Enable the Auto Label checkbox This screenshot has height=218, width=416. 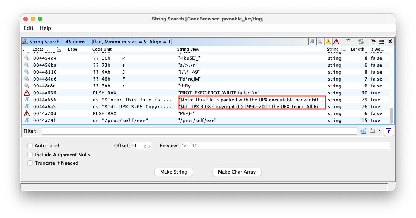tap(30, 146)
